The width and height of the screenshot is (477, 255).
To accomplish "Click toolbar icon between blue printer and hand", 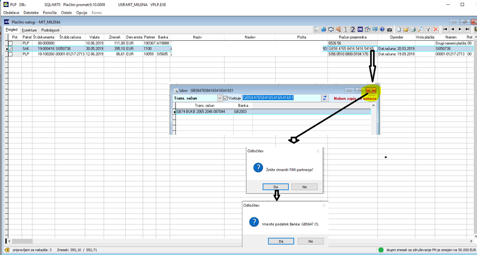I will click(x=331, y=29).
